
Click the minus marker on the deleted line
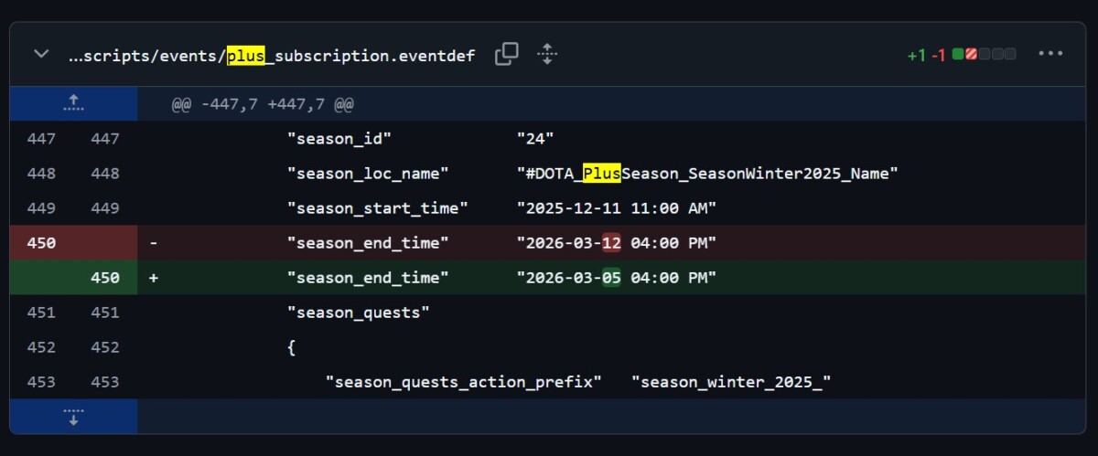(x=153, y=243)
